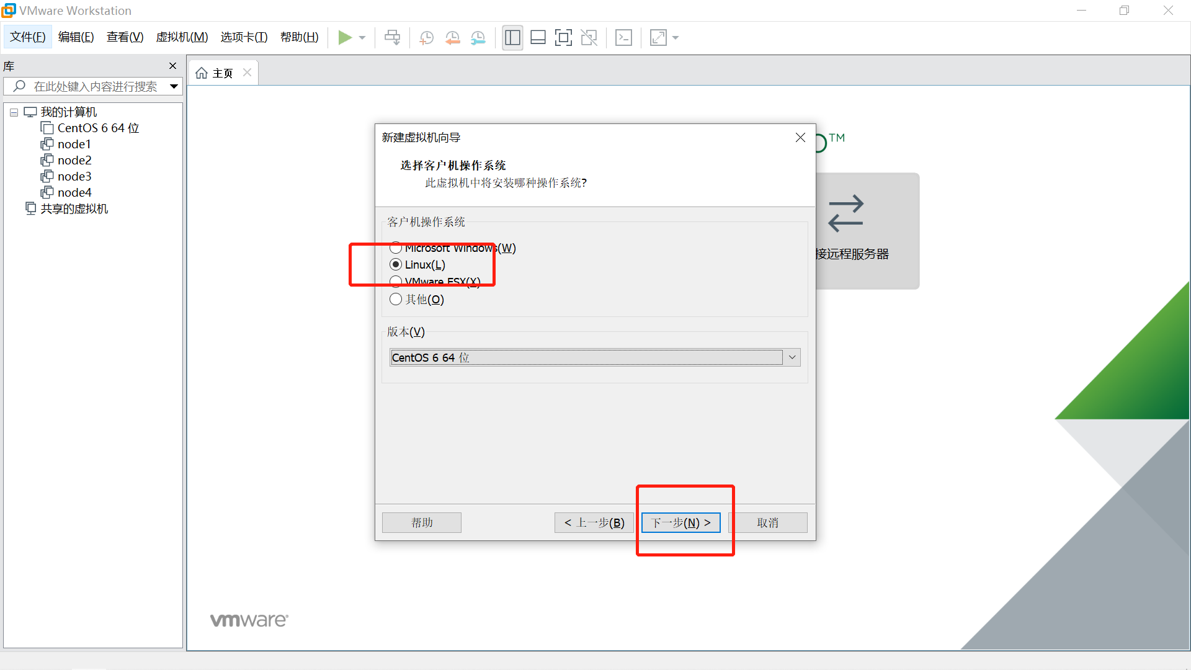Click the revert snapshot icon
1191x670 pixels.
452,38
